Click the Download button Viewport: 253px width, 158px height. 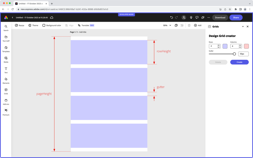tap(220, 18)
